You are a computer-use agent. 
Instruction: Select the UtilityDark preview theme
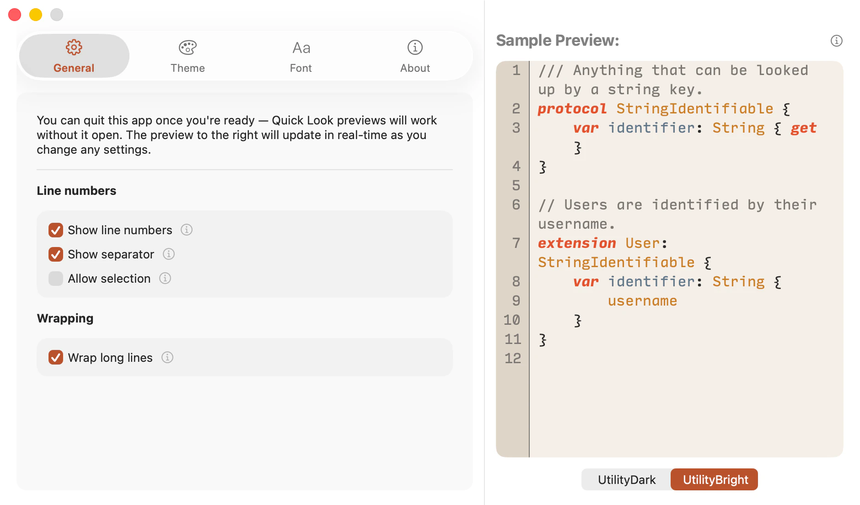[626, 479]
